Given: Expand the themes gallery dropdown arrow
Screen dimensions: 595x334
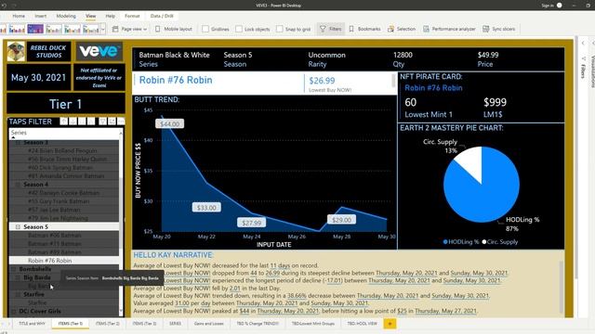Looking at the screenshot, I should 103,29.
